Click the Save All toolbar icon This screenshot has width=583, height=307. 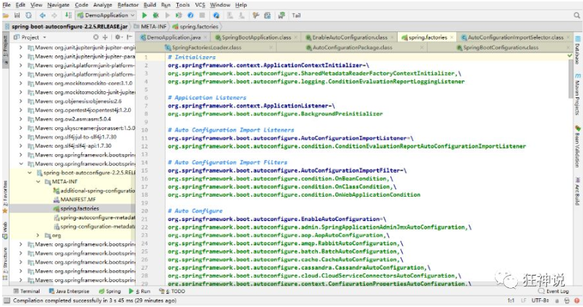point(16,15)
